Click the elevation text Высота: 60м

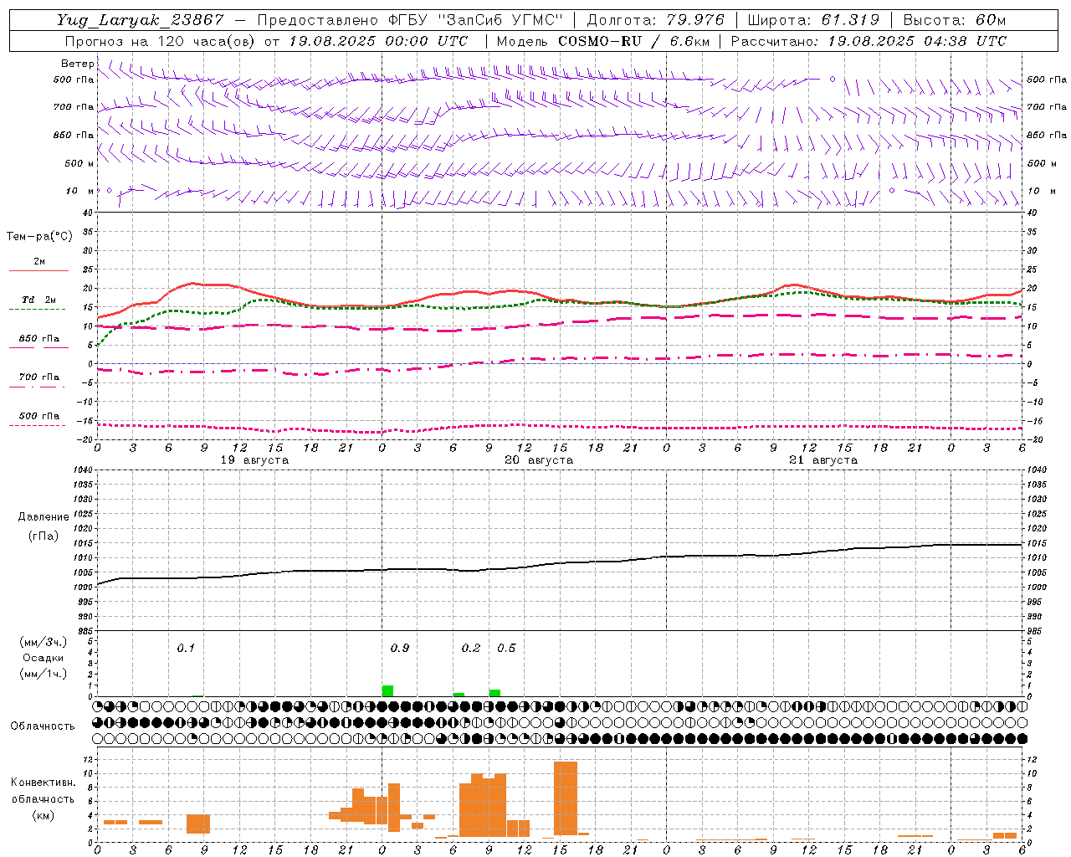[x=954, y=20]
